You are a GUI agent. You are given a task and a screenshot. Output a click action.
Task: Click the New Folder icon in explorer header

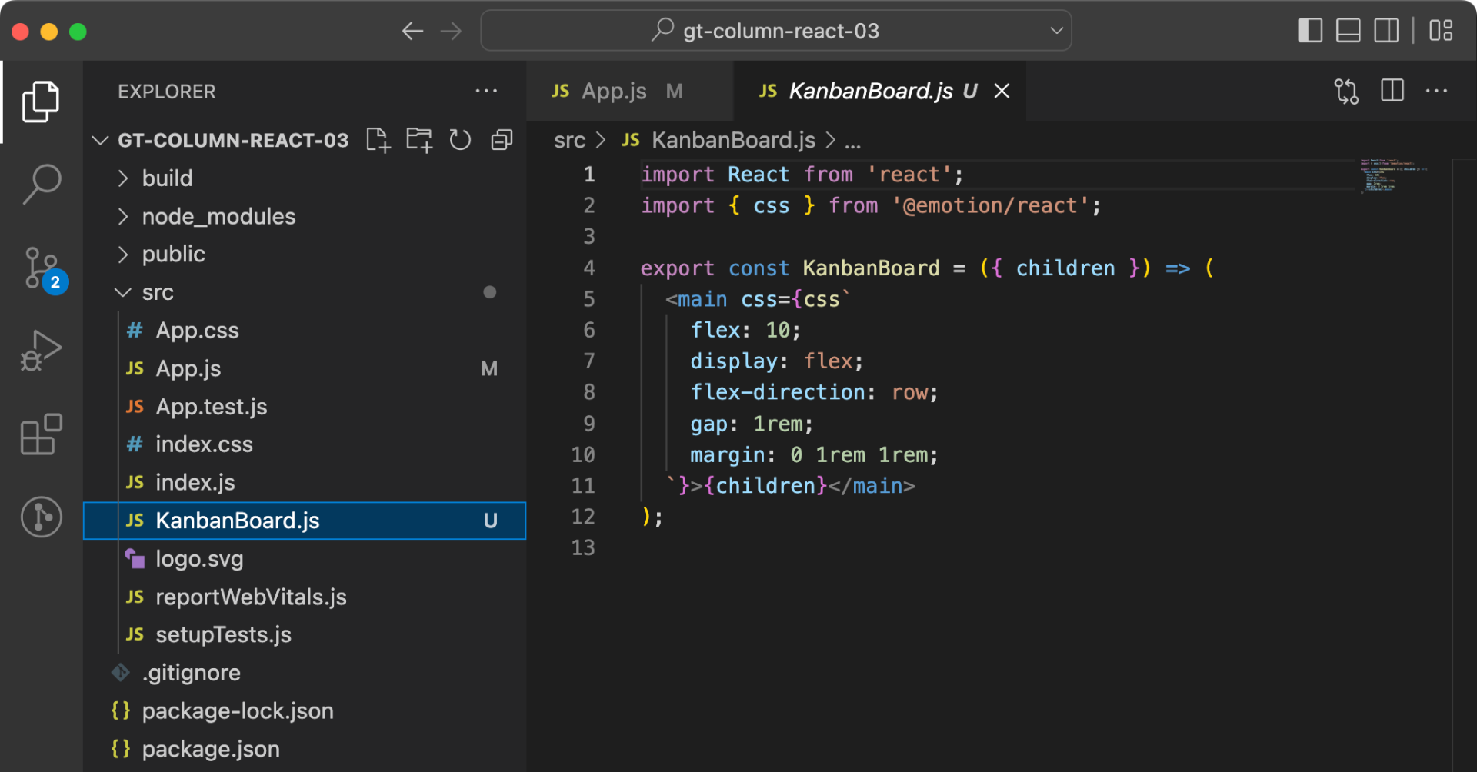coord(419,140)
